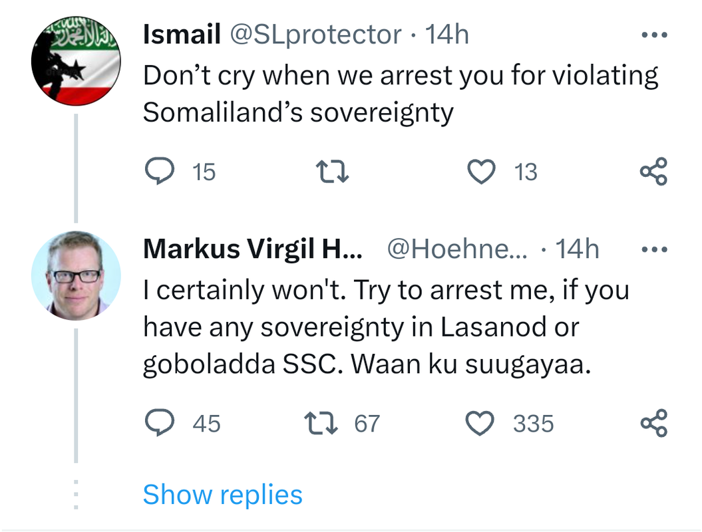Click the Markus Virgil H... display name
702x532 pixels.
pyautogui.click(x=253, y=249)
